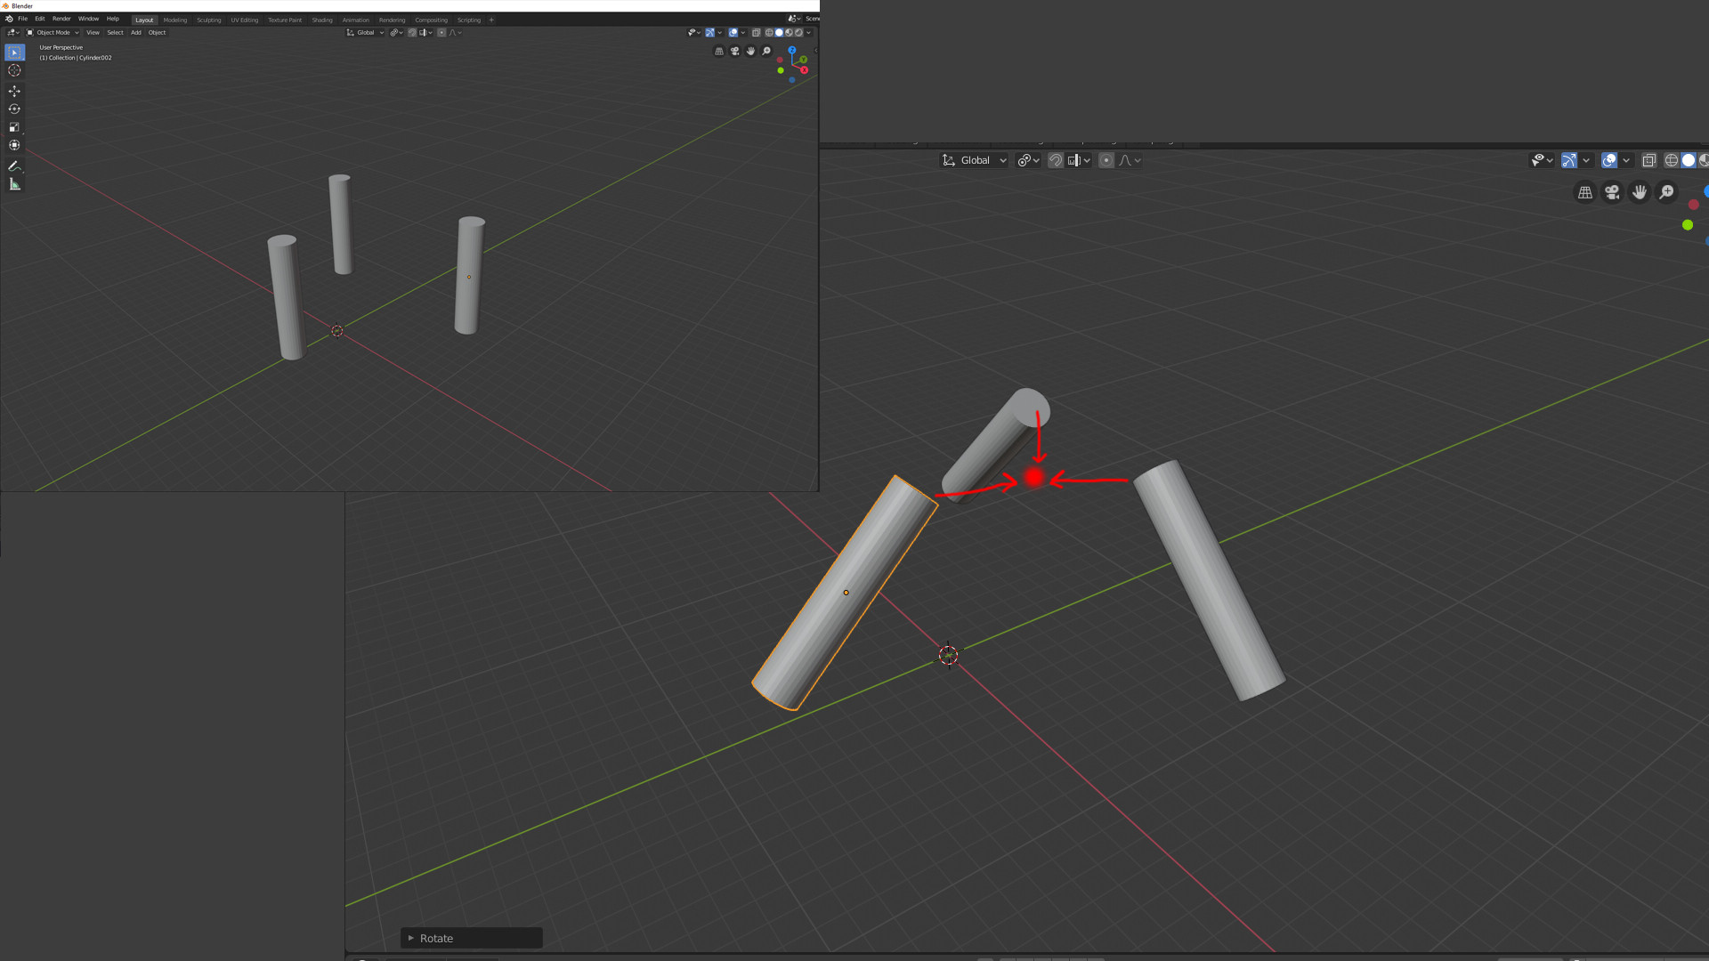Select the Rotate tool in left toolbar
Viewport: 1709px width, 961px height.
point(14,109)
